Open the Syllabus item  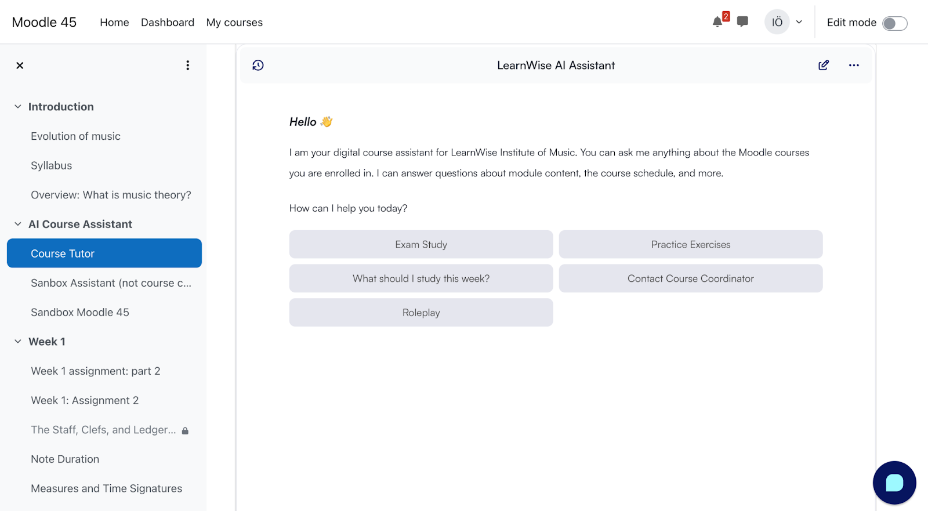coord(52,165)
